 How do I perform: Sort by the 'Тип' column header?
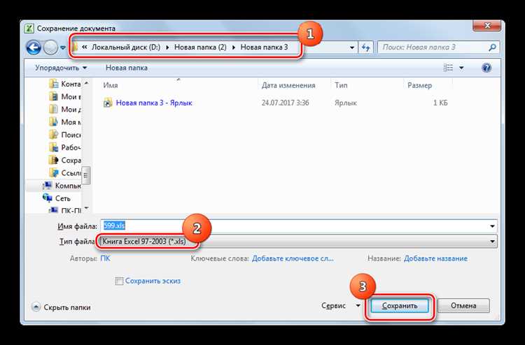[x=341, y=85]
